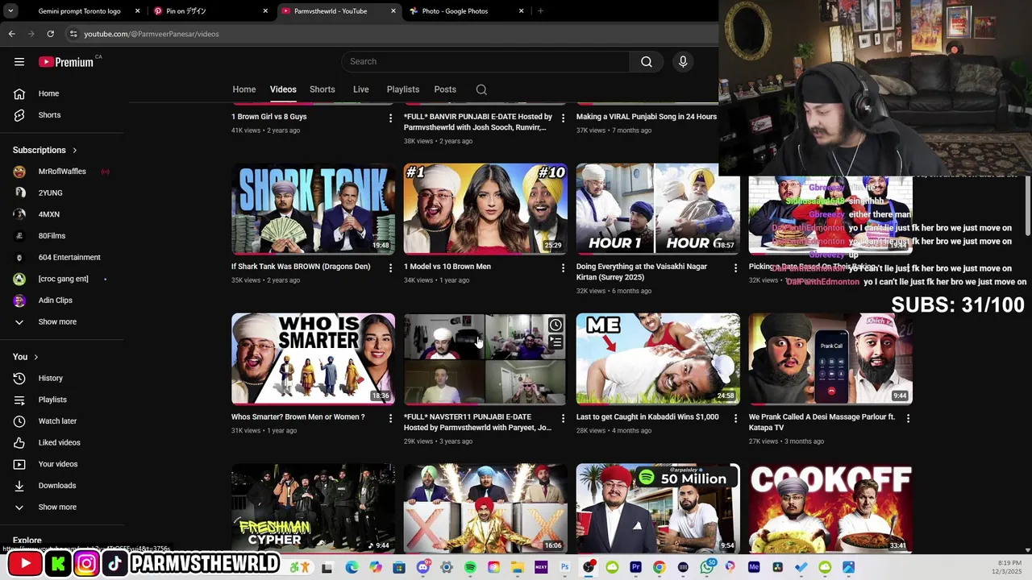
Task: Open options menu for 1 Model vs 10 Brown Men
Action: pos(563,267)
